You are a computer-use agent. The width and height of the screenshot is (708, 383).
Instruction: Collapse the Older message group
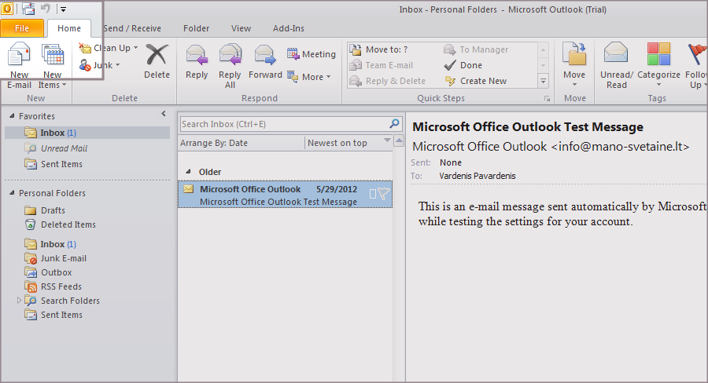[187, 172]
